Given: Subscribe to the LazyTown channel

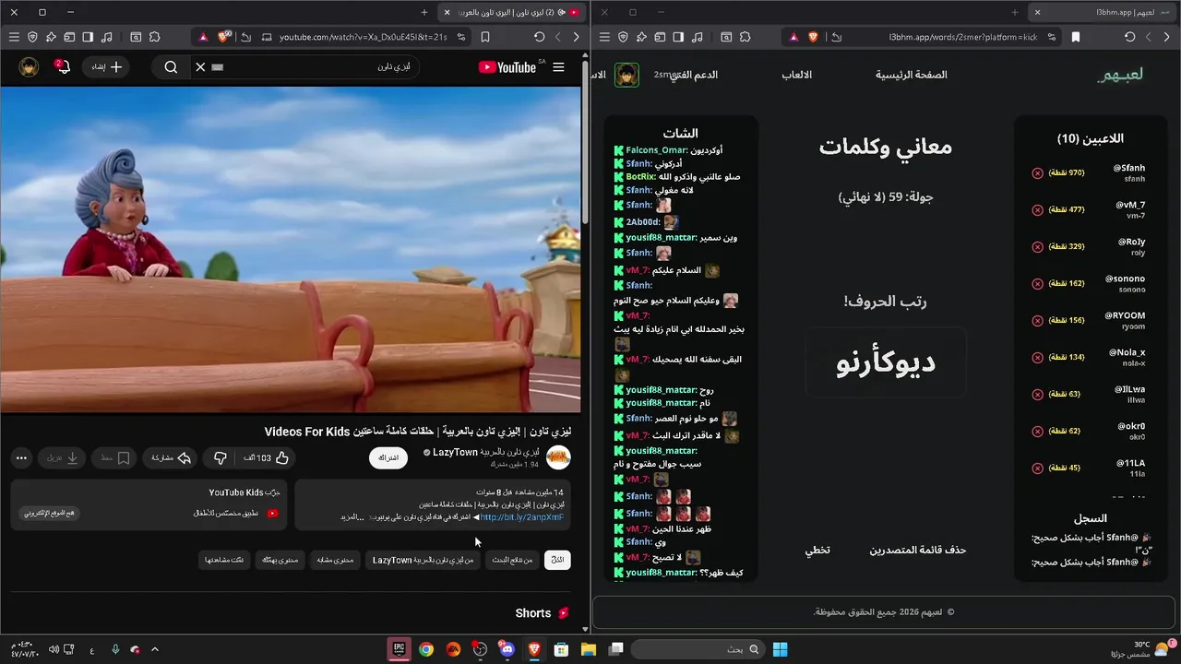Looking at the screenshot, I should (x=388, y=458).
